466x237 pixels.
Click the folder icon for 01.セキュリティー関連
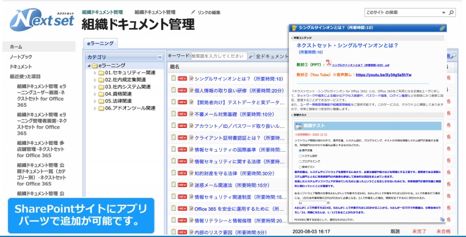101,73
